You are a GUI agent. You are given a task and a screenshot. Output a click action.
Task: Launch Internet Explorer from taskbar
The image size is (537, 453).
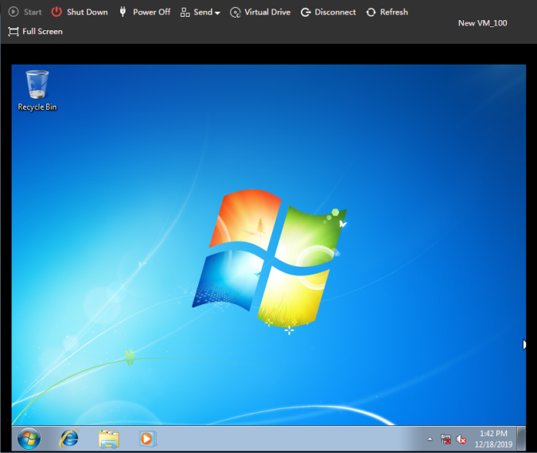[x=69, y=439]
